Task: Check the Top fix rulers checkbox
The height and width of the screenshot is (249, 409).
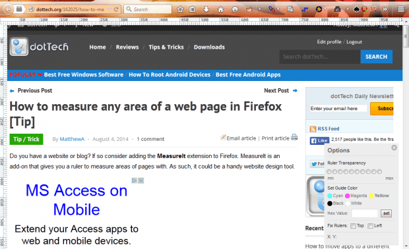Action: tap(353, 226)
